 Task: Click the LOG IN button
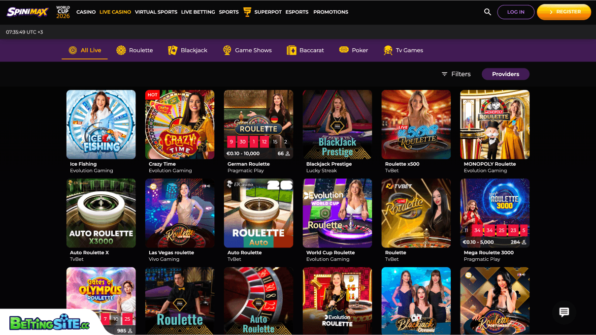click(516, 12)
